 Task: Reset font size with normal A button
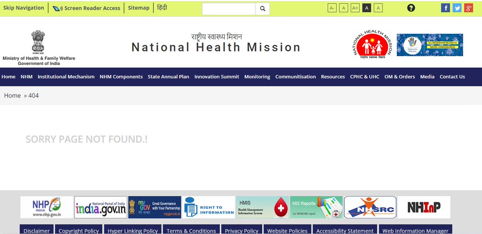(343, 8)
